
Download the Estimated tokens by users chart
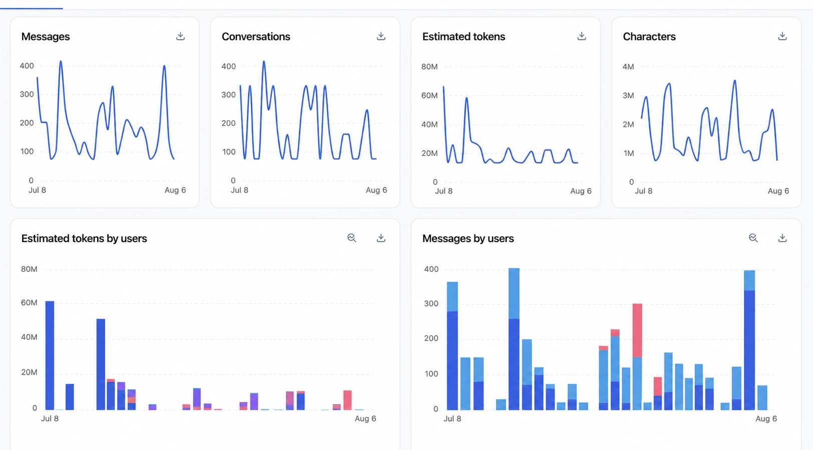(x=381, y=238)
